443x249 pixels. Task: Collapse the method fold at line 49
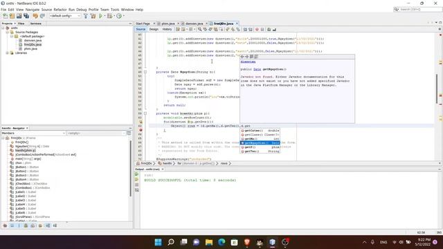[x=145, y=72]
